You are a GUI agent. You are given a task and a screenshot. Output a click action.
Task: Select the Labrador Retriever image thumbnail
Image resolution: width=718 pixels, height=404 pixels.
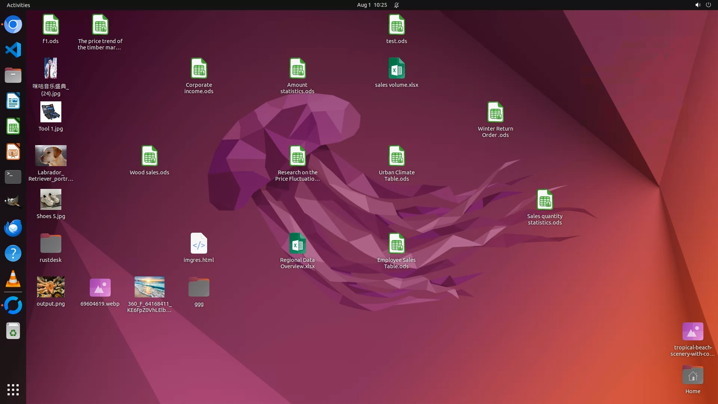coord(50,156)
